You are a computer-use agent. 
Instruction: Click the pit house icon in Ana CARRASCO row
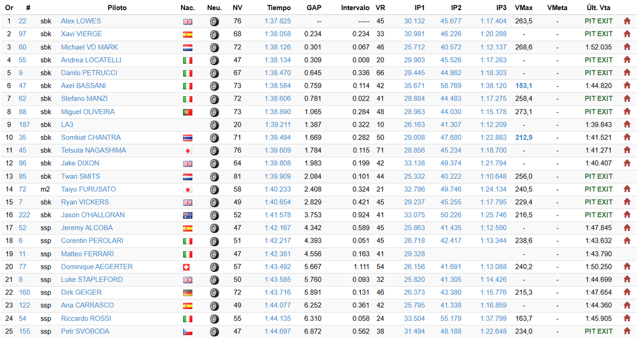click(x=627, y=305)
